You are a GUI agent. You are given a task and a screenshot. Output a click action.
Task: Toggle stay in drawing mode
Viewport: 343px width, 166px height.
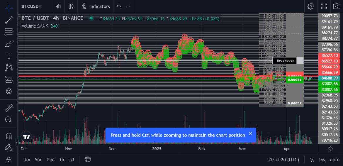9,148
